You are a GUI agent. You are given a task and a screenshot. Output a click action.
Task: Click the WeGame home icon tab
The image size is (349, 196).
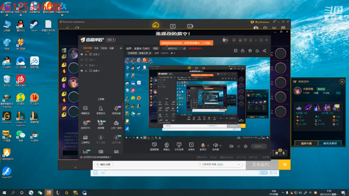(x=155, y=24)
